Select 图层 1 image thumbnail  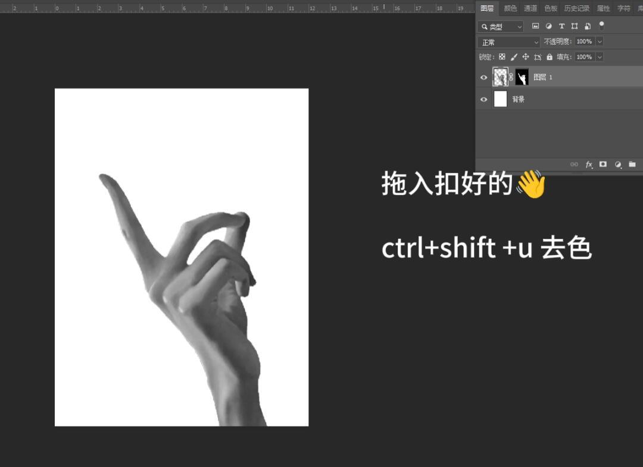[x=500, y=77]
